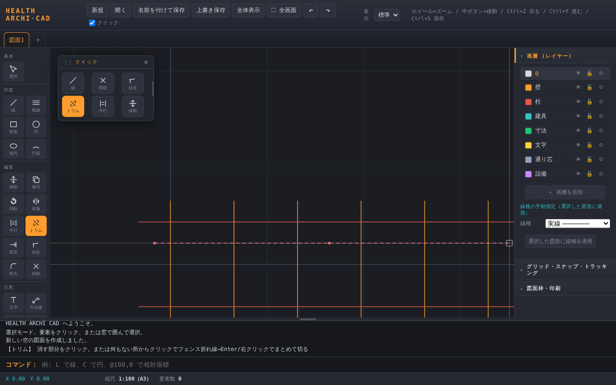616x385 pixels.
Task: Select the トリム trim tool in the left toolbar
Action: point(36,225)
